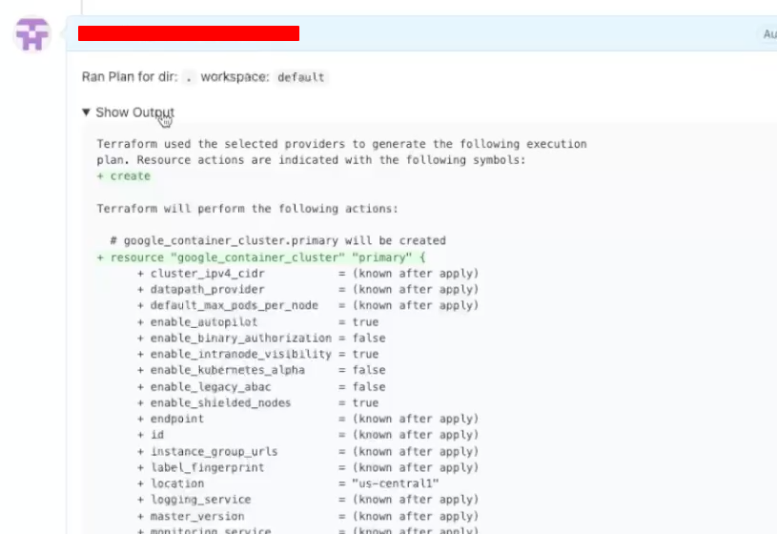Click the 'default' workspace code chip
Viewport: 777px width, 534px height.
click(301, 77)
